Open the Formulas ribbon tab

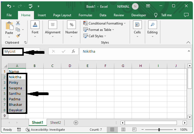tap(85, 15)
